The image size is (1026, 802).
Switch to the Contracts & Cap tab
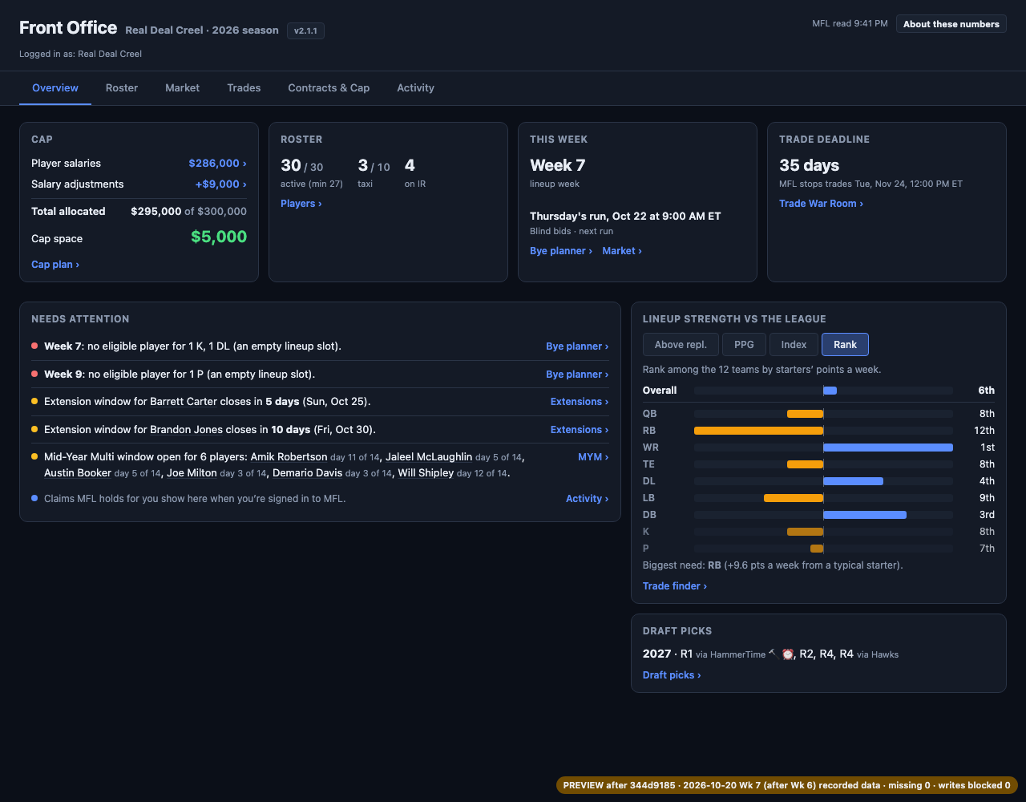pyautogui.click(x=329, y=87)
